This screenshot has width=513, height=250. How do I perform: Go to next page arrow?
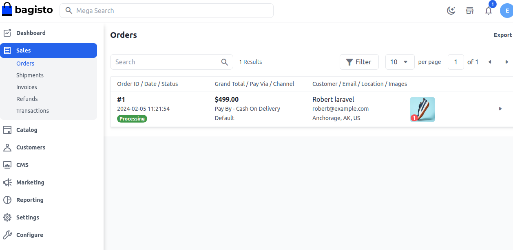507,62
